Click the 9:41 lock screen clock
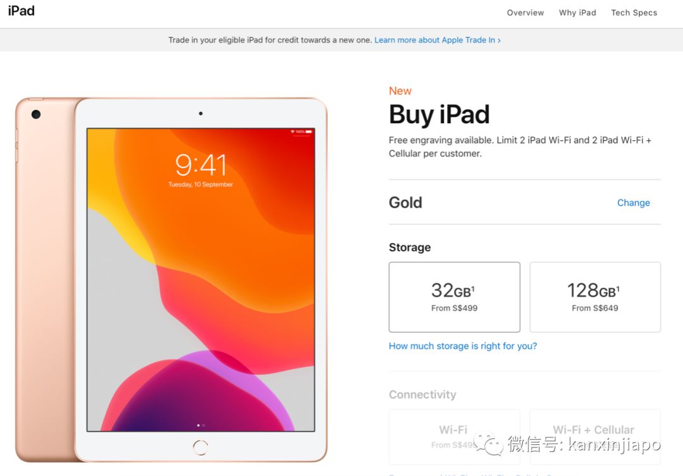The image size is (683, 476). tap(200, 164)
